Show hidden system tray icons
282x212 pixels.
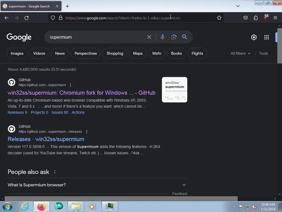pos(234,207)
